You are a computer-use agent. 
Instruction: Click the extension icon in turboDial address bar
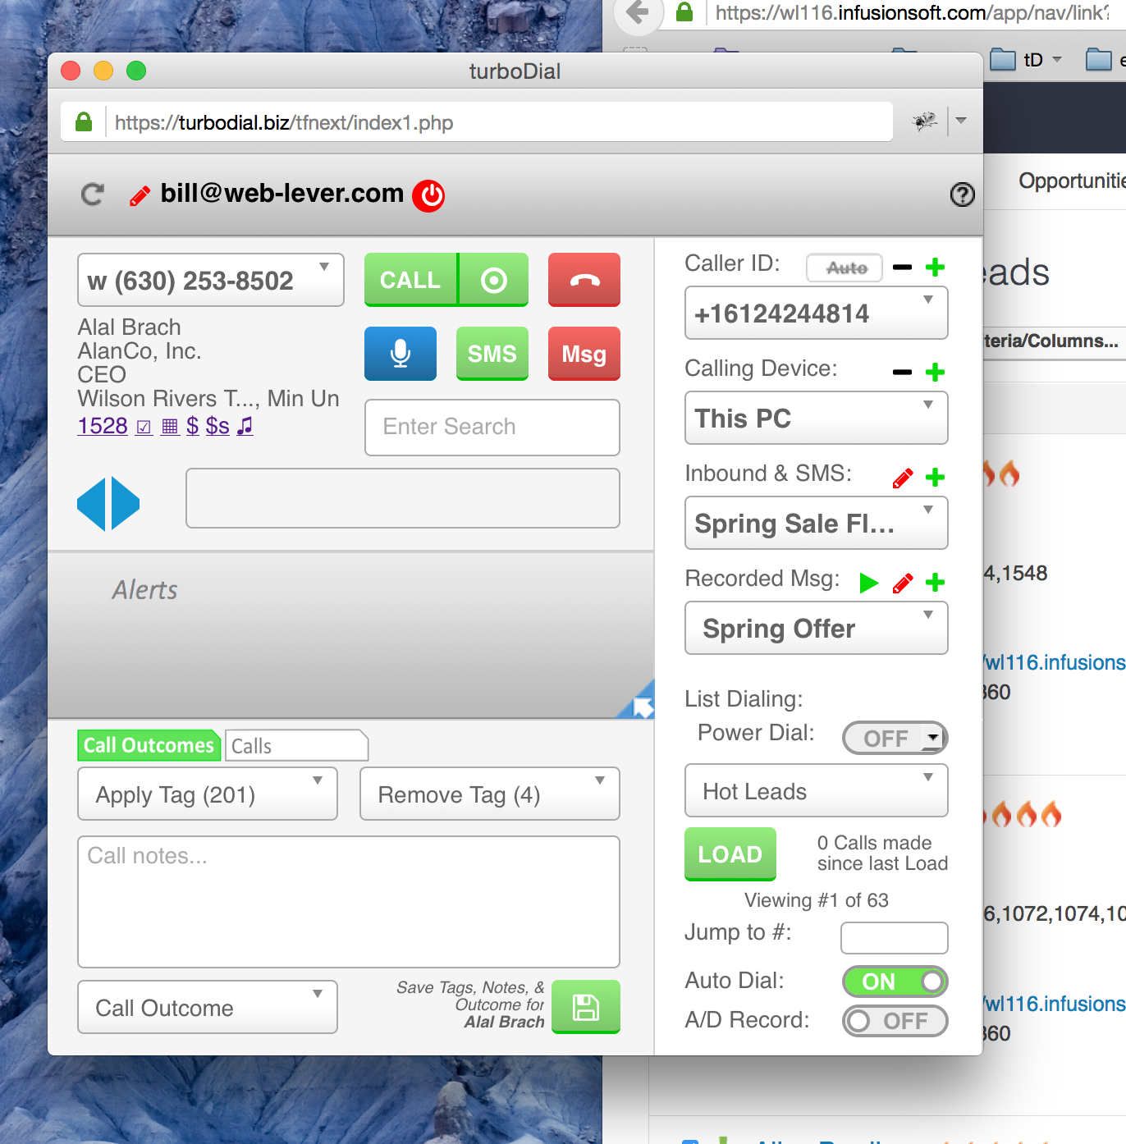point(925,122)
